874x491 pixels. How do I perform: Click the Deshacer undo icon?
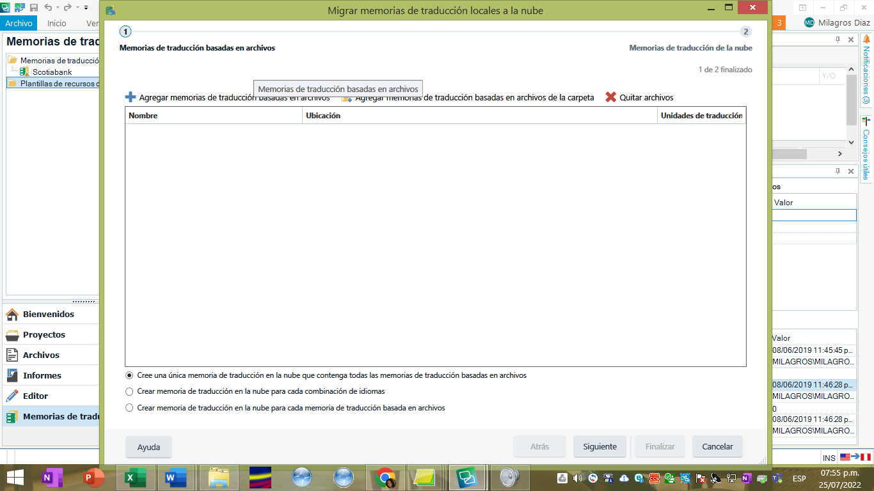(48, 7)
